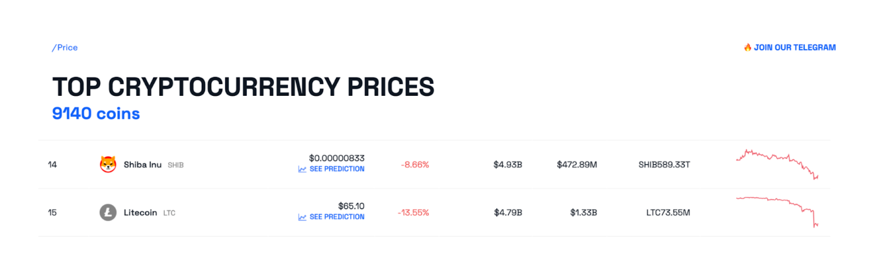Click the Shiba Inu coin logo
Image resolution: width=877 pixels, height=266 pixels.
pos(108,164)
